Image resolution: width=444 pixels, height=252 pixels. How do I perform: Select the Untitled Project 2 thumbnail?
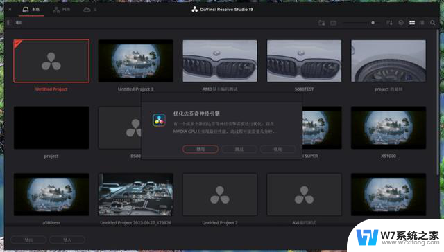(x=220, y=195)
